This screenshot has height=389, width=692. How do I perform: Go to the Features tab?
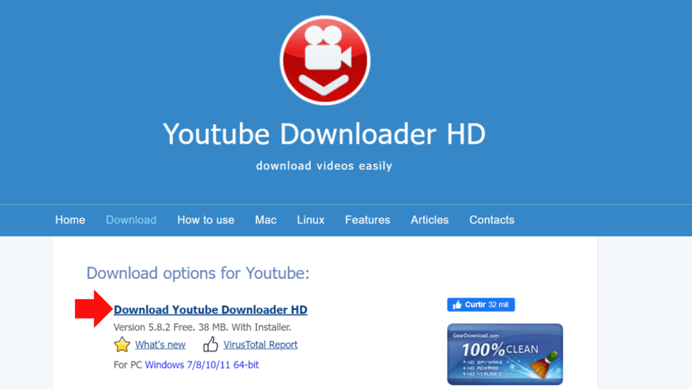click(367, 220)
